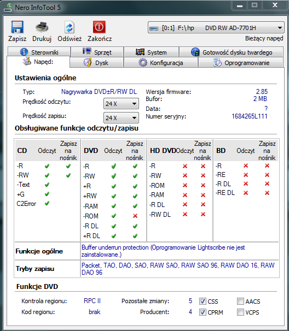Click the blue info icon on Sterowniki tab
289x331 pixels.
pyautogui.click(x=24, y=52)
